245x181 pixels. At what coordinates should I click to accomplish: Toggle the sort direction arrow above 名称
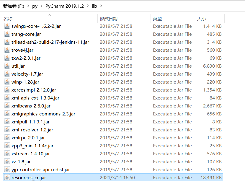click(50, 15)
